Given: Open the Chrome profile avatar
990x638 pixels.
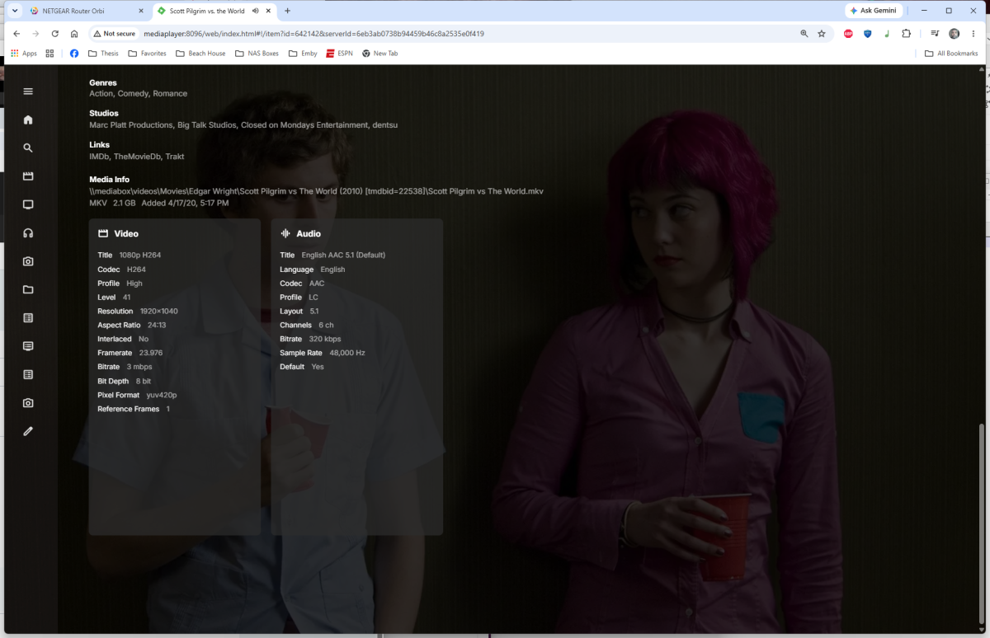Looking at the screenshot, I should [955, 34].
